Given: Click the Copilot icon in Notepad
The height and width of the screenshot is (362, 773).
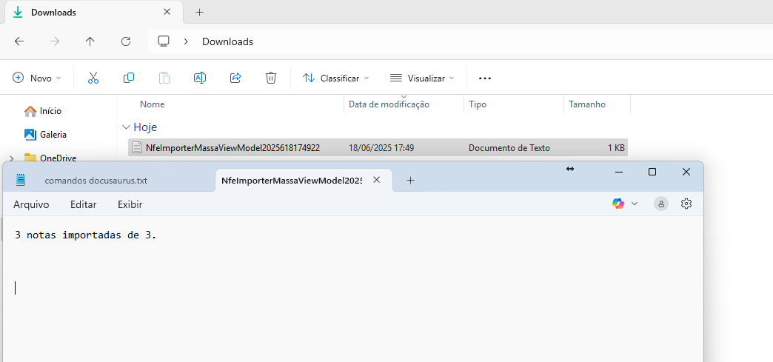Looking at the screenshot, I should [618, 204].
